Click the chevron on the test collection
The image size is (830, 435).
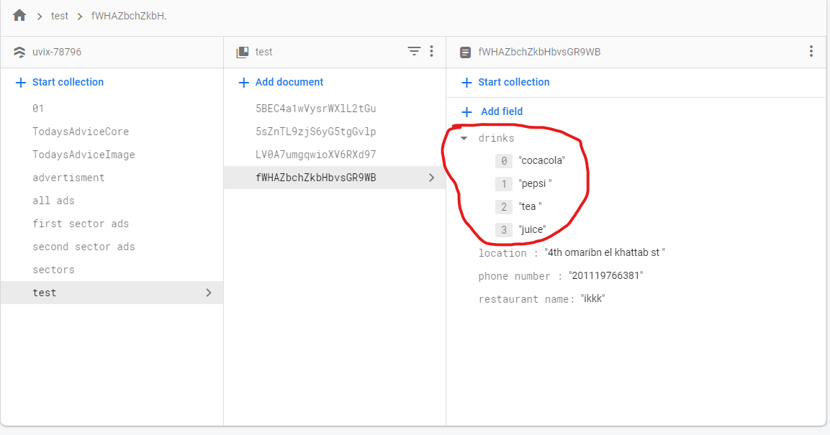pos(209,293)
